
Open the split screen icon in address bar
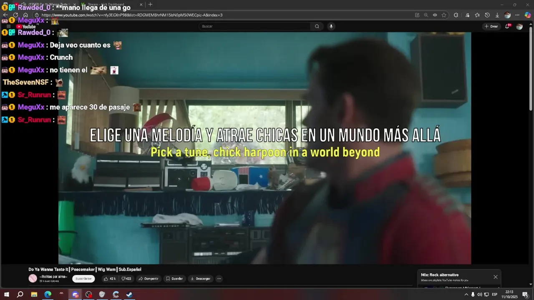point(417,15)
